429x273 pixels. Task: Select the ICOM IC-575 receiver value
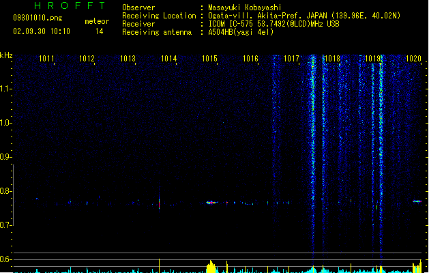273,24
